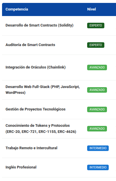Select Inglés Profesional competency text

coord(21,167)
